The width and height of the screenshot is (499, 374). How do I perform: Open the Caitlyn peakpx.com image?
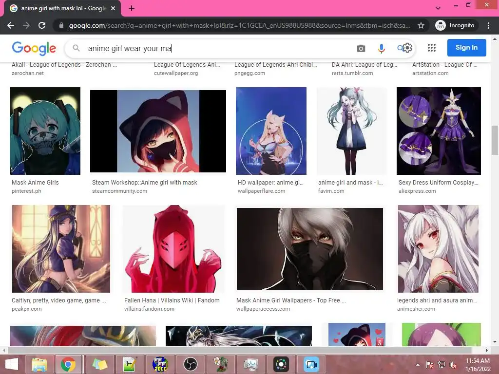(x=61, y=249)
